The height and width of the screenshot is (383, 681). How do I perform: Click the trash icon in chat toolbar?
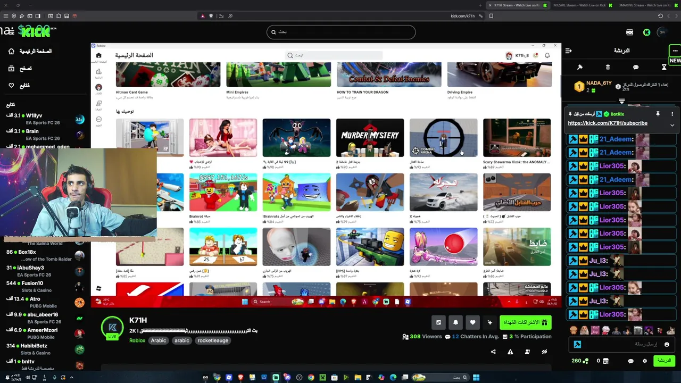pos(608,67)
